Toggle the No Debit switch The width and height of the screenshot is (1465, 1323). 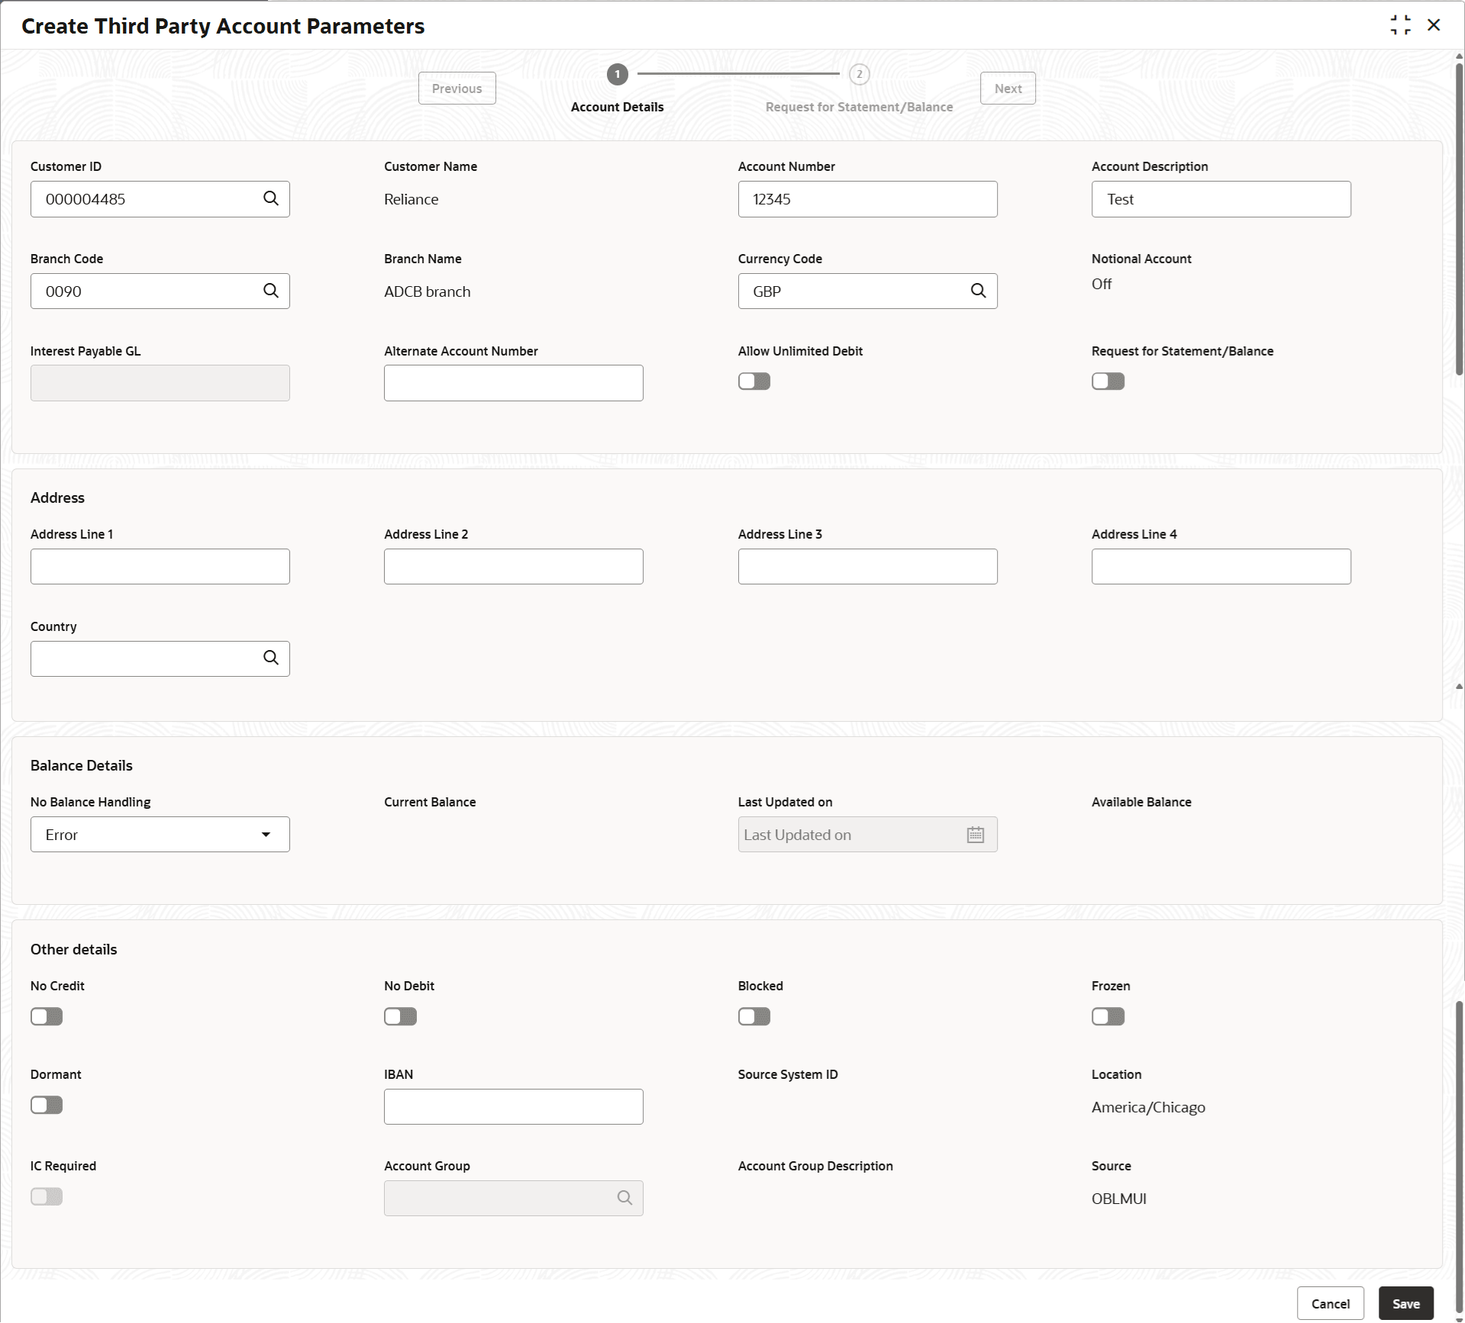pos(400,1016)
